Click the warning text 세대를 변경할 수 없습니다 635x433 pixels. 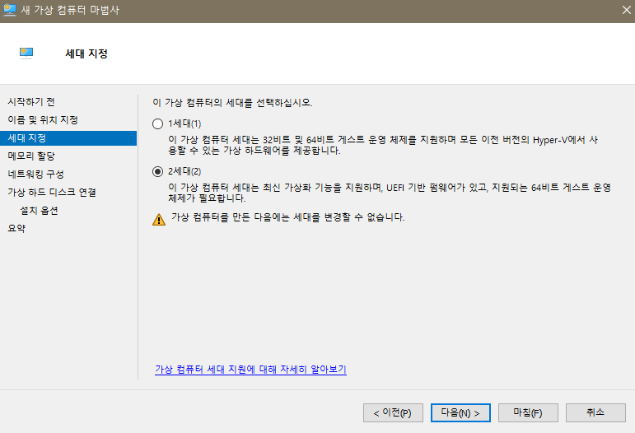click(288, 217)
